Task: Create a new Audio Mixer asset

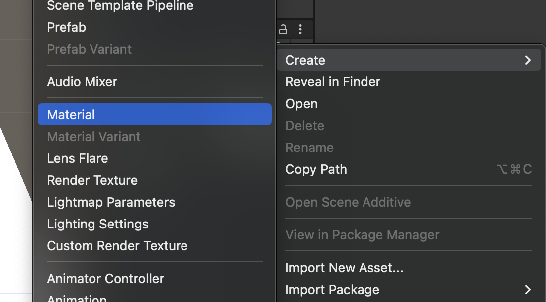Action: [x=82, y=82]
